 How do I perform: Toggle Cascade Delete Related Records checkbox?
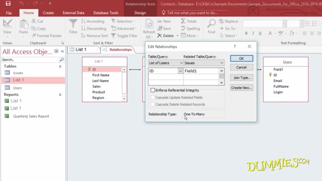coord(152,104)
